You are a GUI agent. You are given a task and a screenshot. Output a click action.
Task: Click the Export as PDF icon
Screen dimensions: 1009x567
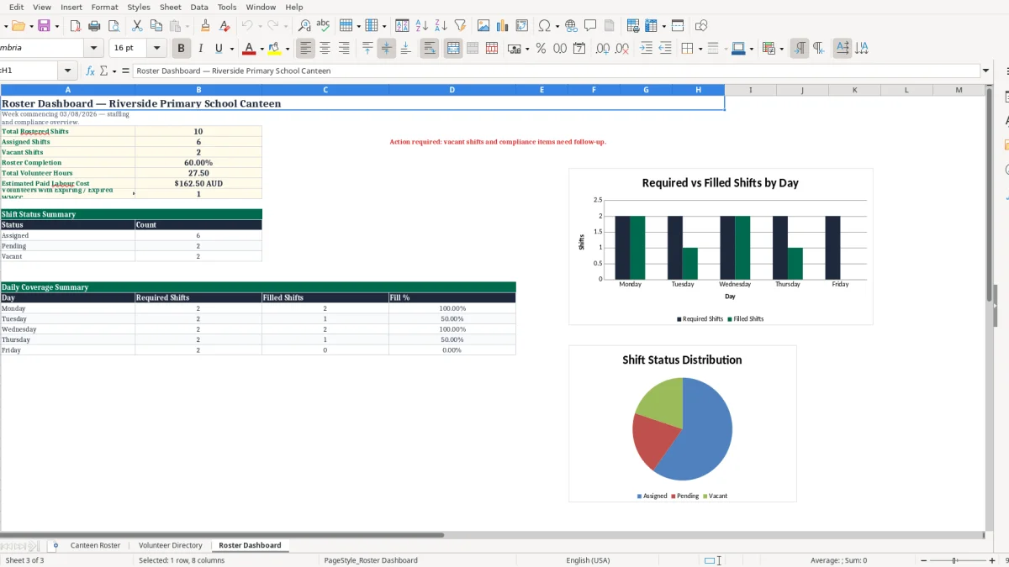(76, 26)
